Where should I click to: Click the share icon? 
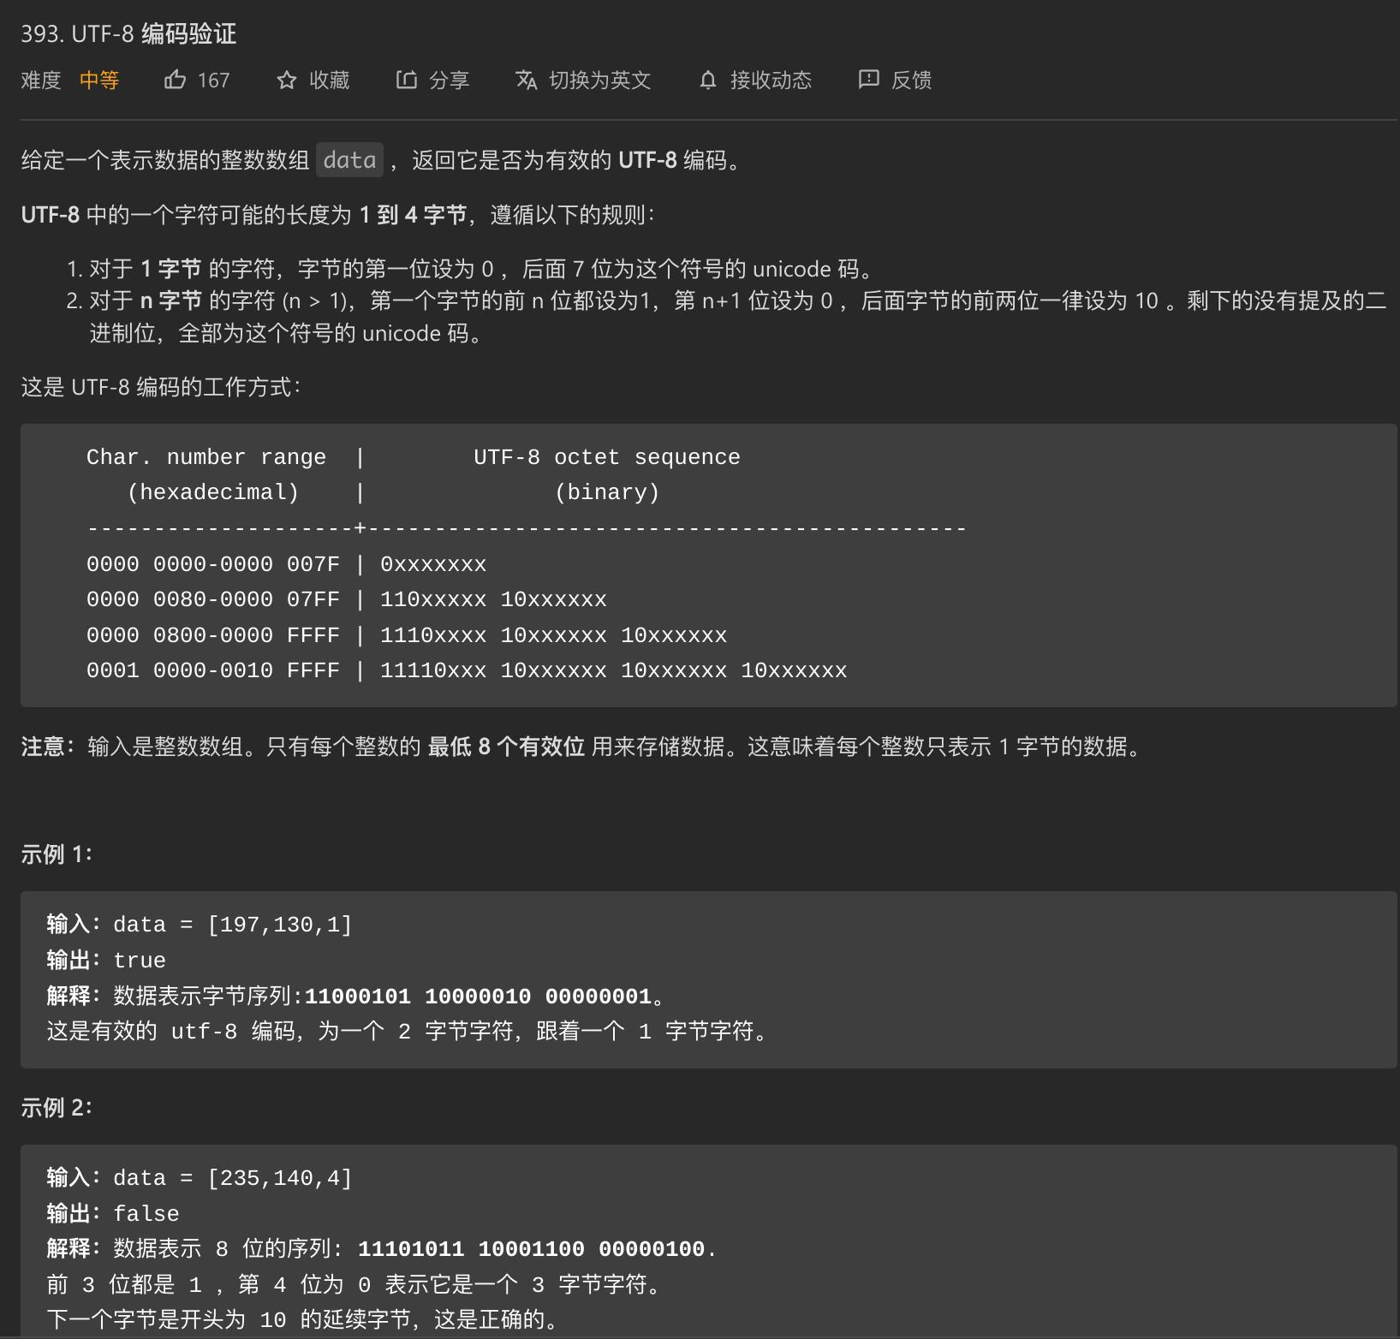pos(406,80)
